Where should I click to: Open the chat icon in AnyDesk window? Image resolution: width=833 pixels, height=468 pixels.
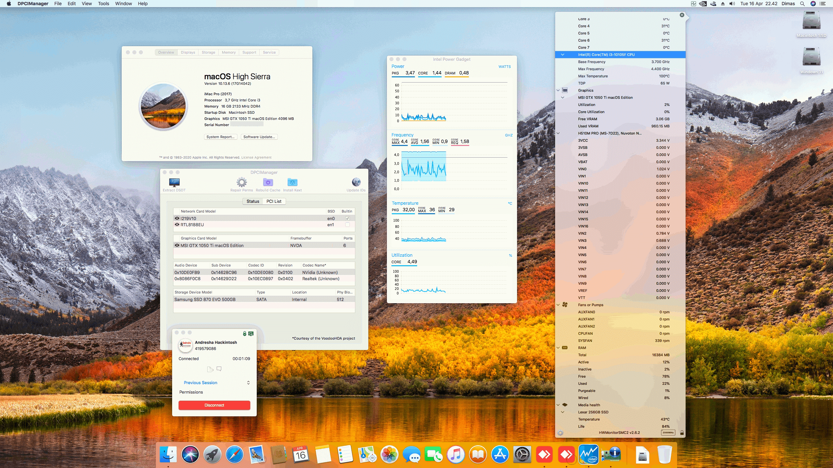(x=219, y=369)
